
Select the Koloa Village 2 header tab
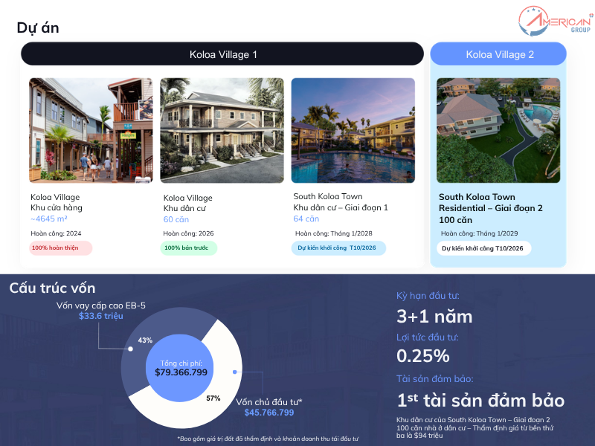[498, 54]
